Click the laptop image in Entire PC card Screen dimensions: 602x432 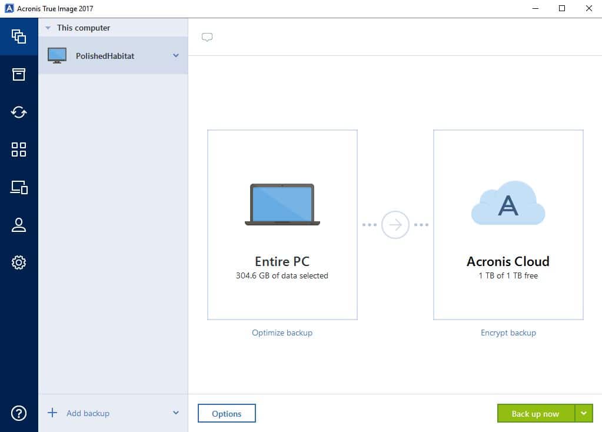point(282,204)
